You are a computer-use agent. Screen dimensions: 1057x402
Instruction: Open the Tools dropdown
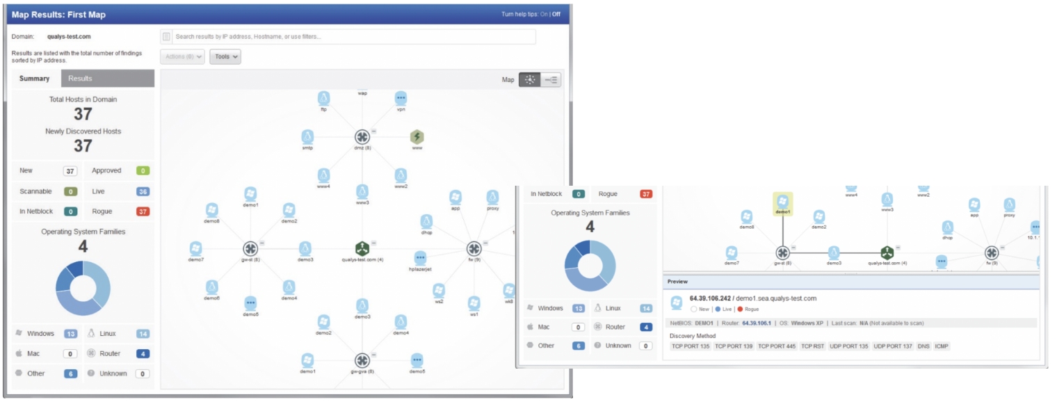pyautogui.click(x=225, y=57)
